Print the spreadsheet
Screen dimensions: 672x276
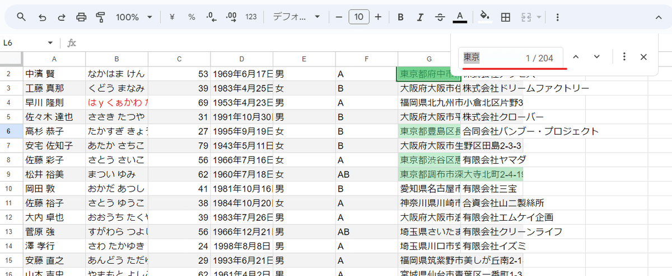click(81, 17)
